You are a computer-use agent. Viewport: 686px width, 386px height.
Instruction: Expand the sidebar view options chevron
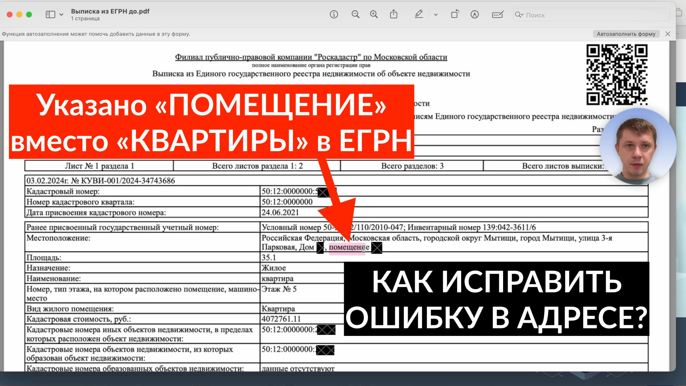pyautogui.click(x=61, y=15)
